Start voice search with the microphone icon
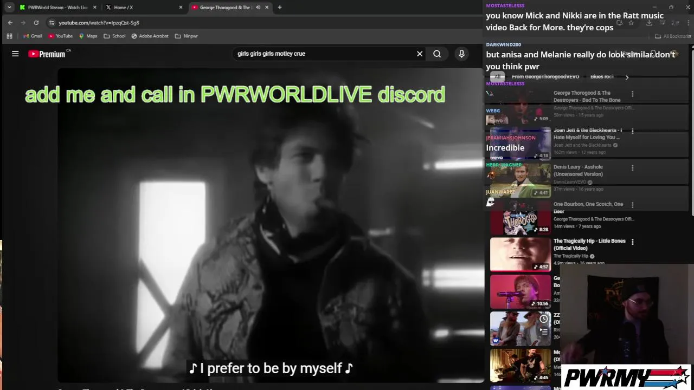The height and width of the screenshot is (390, 694). tap(461, 54)
